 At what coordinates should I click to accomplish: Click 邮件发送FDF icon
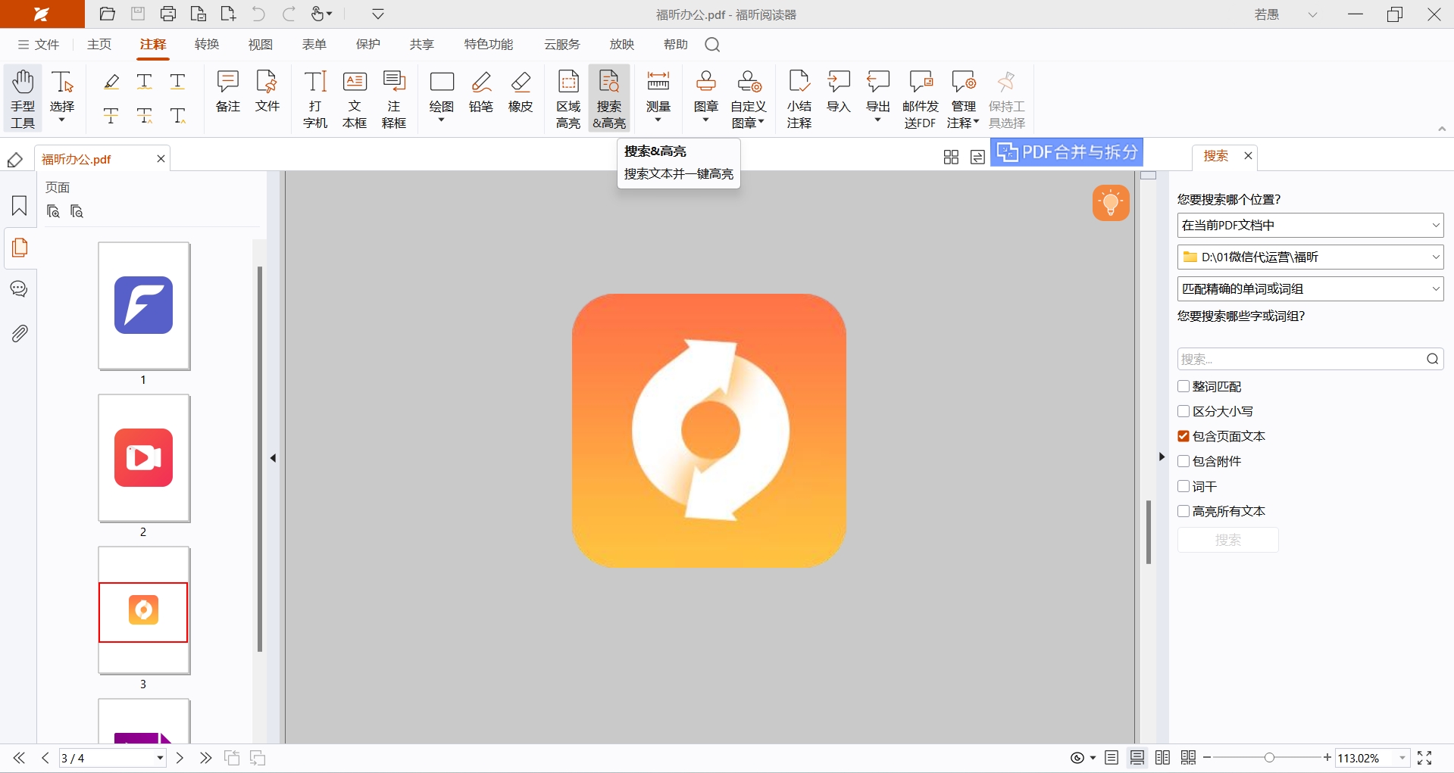pos(921,99)
